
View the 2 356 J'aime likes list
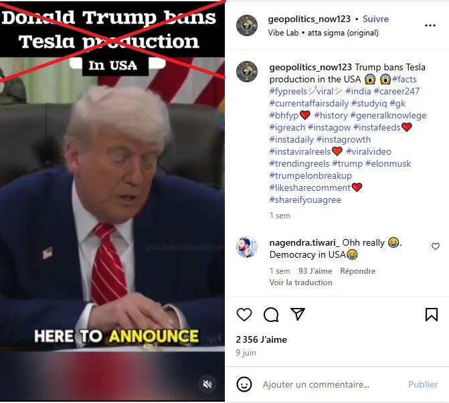[261, 339]
